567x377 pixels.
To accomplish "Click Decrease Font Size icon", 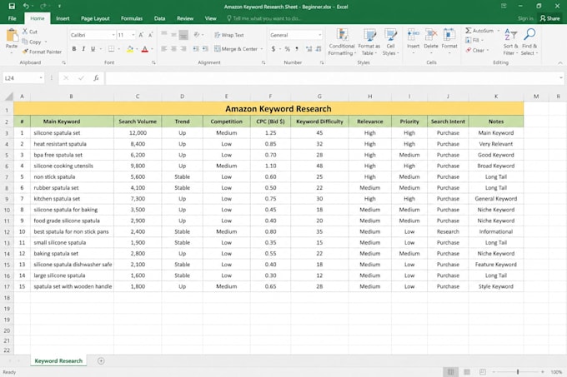I will coord(150,35).
